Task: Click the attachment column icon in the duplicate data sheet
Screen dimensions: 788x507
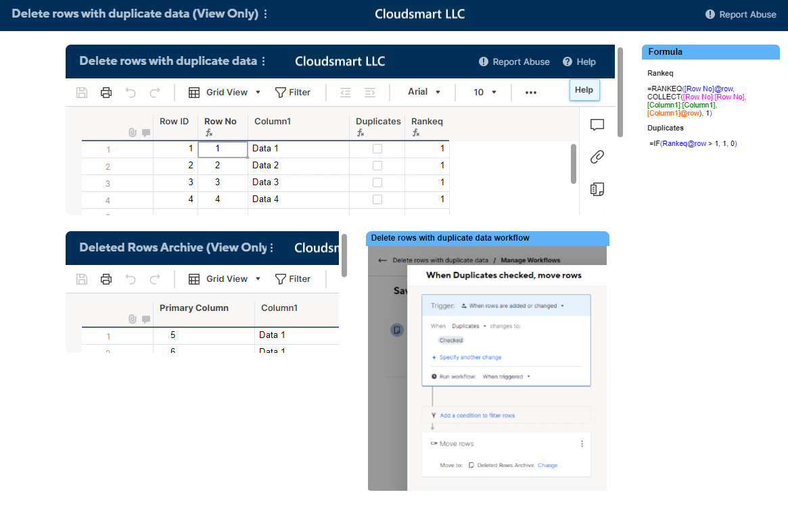Action: tap(132, 132)
